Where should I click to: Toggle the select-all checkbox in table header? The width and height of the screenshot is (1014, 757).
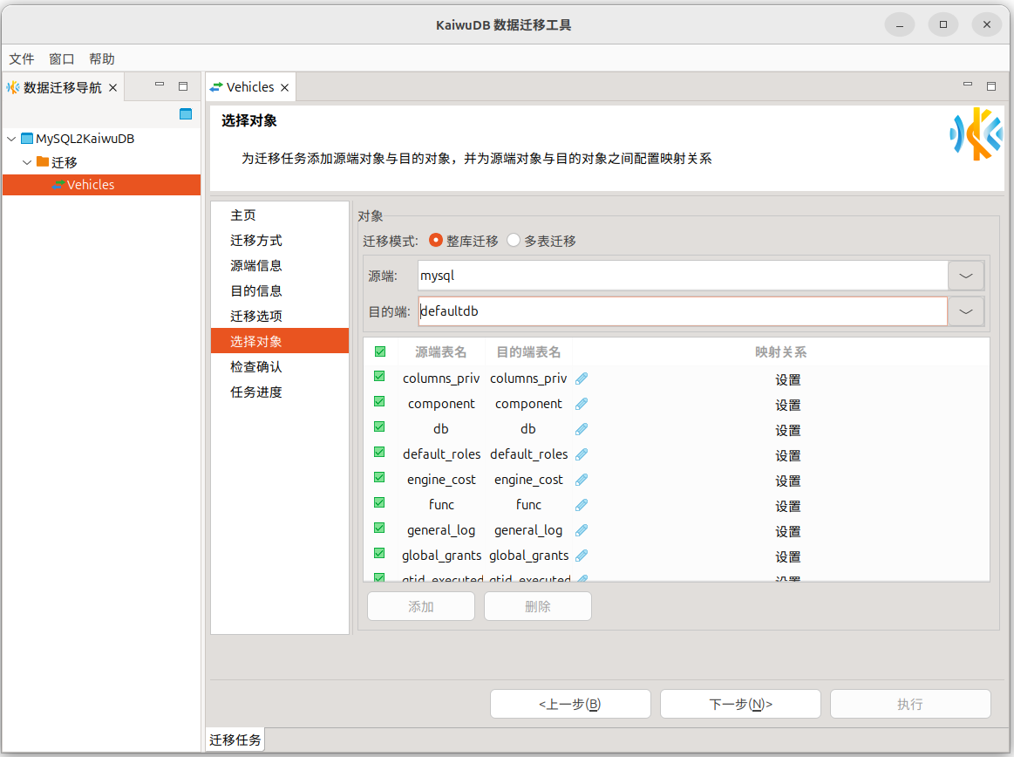pos(379,352)
